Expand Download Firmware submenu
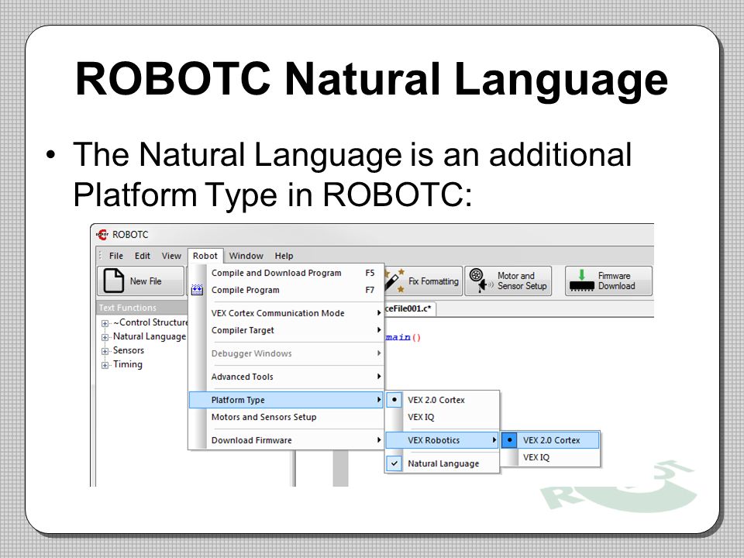Image resolution: width=744 pixels, height=558 pixels. pyautogui.click(x=287, y=440)
